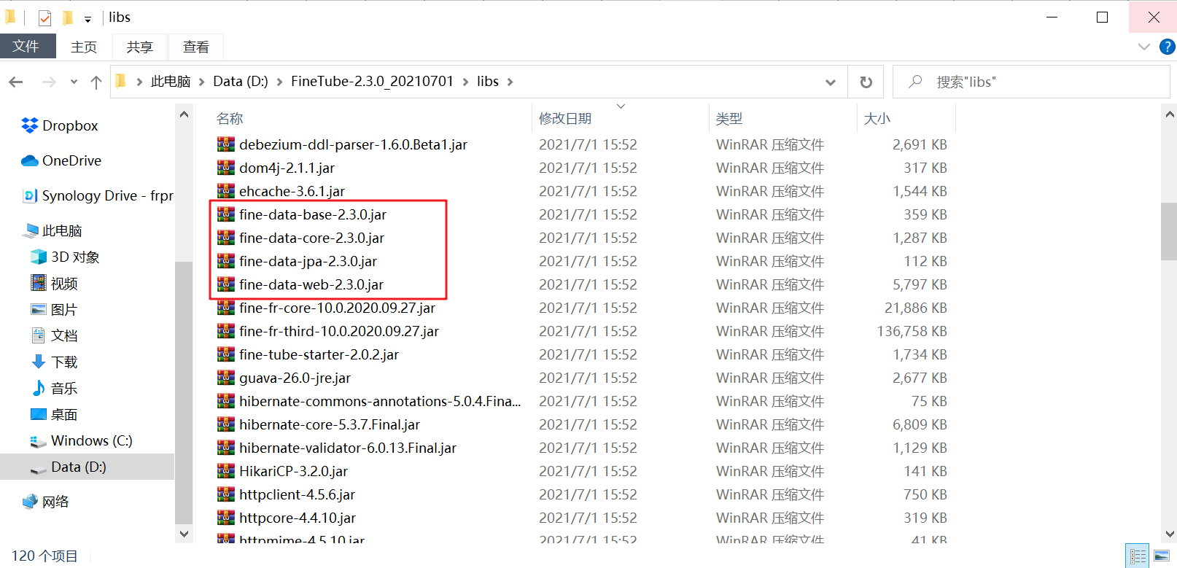
Task: Expand the ribbon with the chevron
Action: (1143, 47)
